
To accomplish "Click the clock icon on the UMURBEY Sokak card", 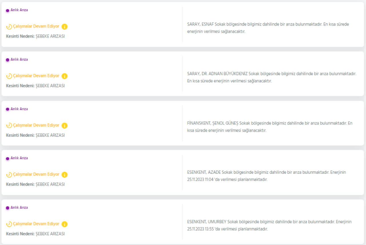I will click(9, 224).
